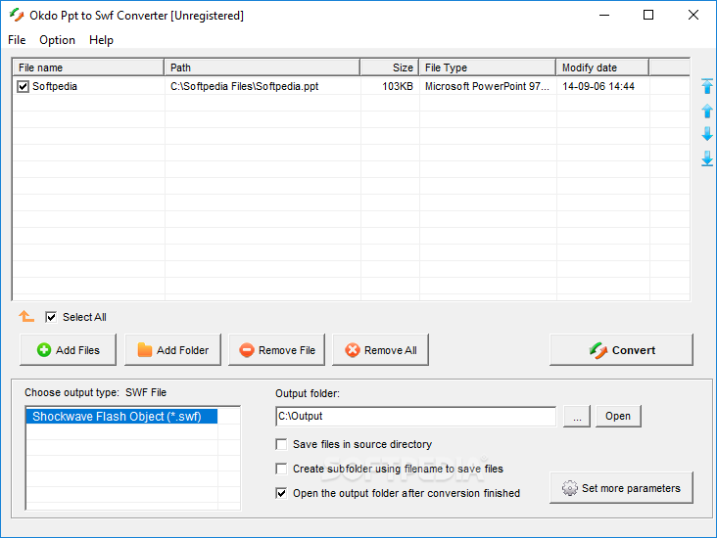Sort list by Path column header
This screenshot has width=717, height=538.
262,67
